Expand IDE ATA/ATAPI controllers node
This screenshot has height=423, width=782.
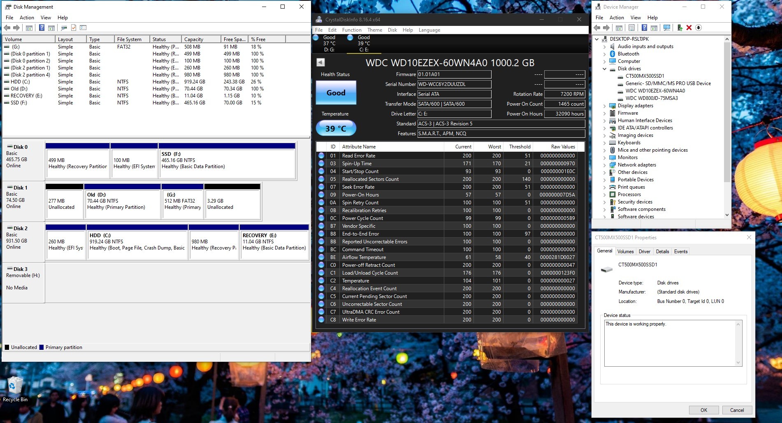tap(604, 128)
